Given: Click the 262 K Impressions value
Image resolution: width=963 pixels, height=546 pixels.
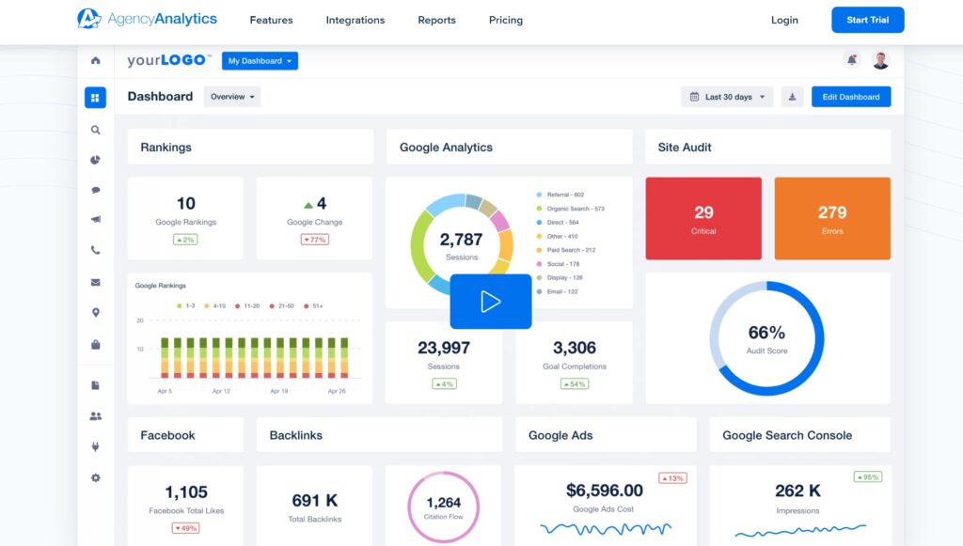Looking at the screenshot, I should 797,491.
